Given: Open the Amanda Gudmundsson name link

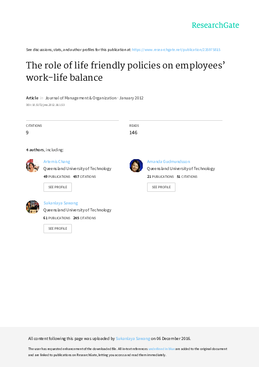Looking at the screenshot, I should point(168,162).
